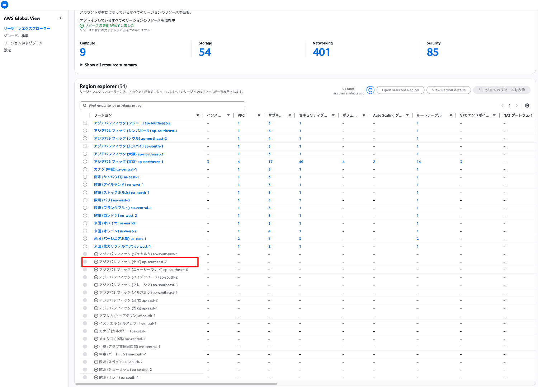Click Open selected Region button
This screenshot has height=387, width=538.
pyautogui.click(x=400, y=90)
